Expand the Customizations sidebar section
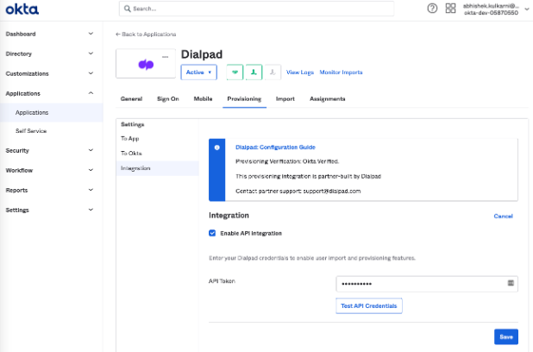Image resolution: width=533 pixels, height=352 pixels. (49, 73)
